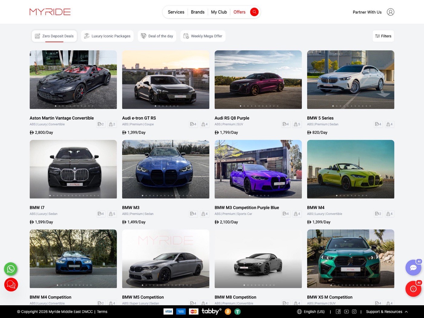
Task: Open Aston Martin Vantage Convertible title
Action: pyautogui.click(x=61, y=118)
